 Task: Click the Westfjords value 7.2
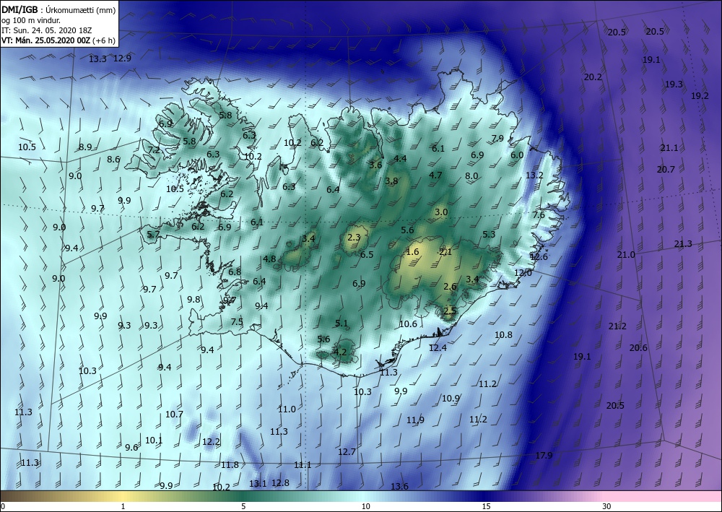coord(154,149)
